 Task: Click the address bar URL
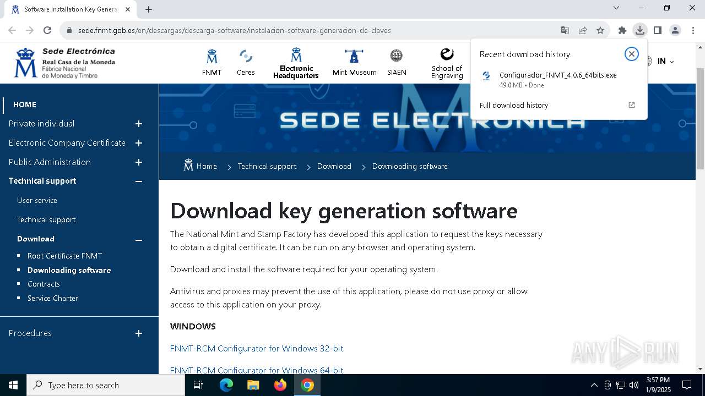[235, 30]
